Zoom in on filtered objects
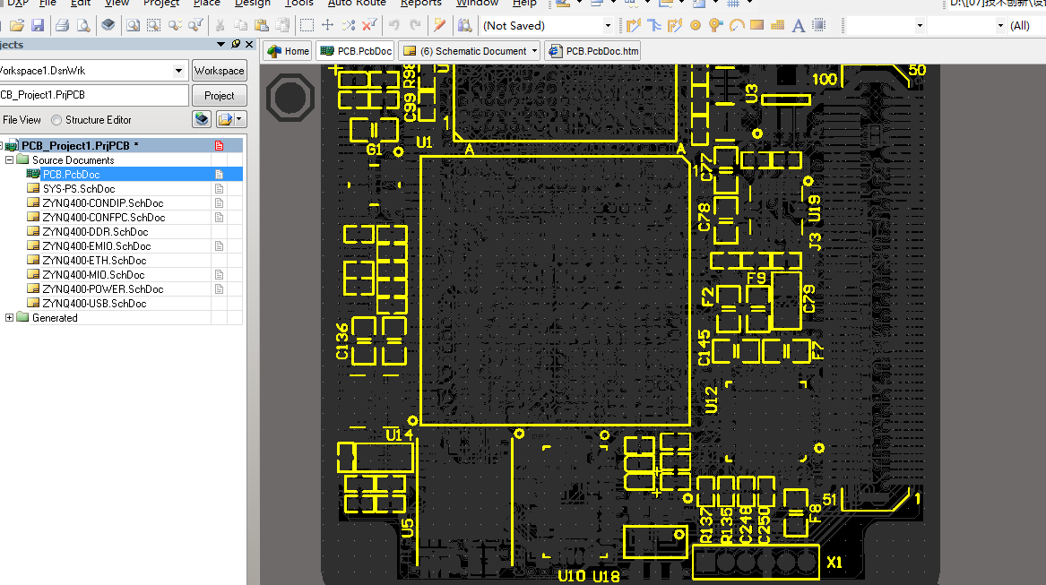This screenshot has width=1046, height=585. coord(195,25)
